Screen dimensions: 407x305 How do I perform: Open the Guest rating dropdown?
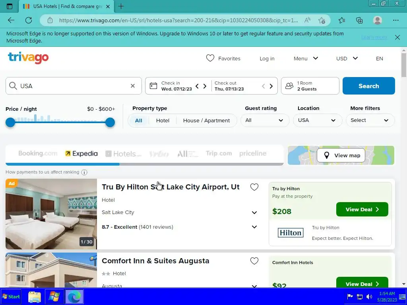pyautogui.click(x=265, y=120)
